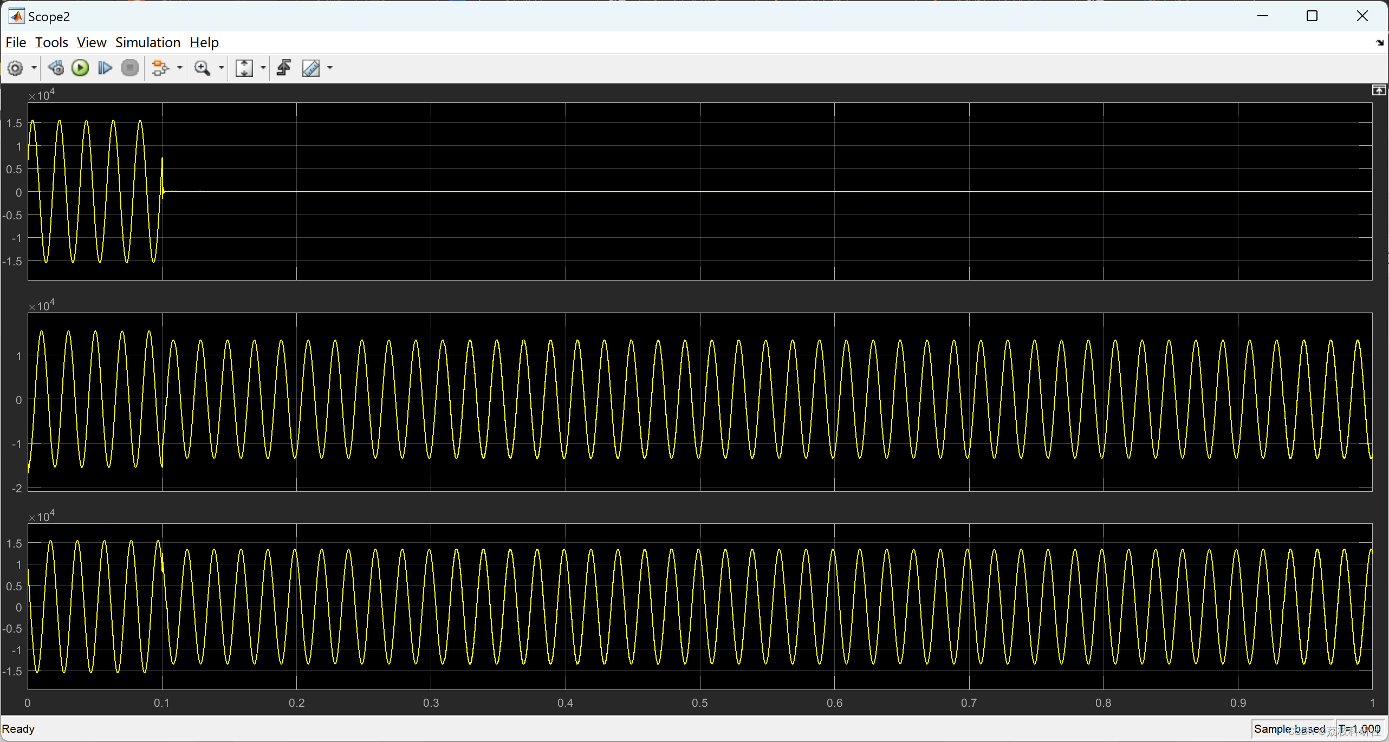Image resolution: width=1389 pixels, height=742 pixels.
Task: Click Highlight Simulink Block icon
Action: tap(160, 68)
